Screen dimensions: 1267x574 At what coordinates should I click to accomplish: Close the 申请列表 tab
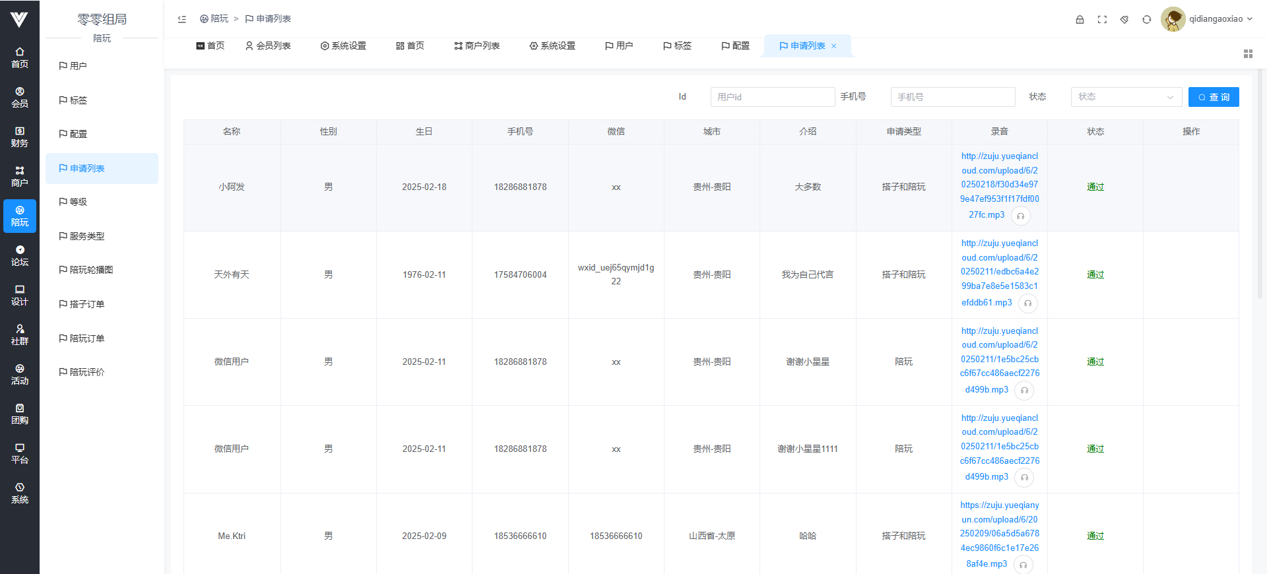click(x=834, y=46)
